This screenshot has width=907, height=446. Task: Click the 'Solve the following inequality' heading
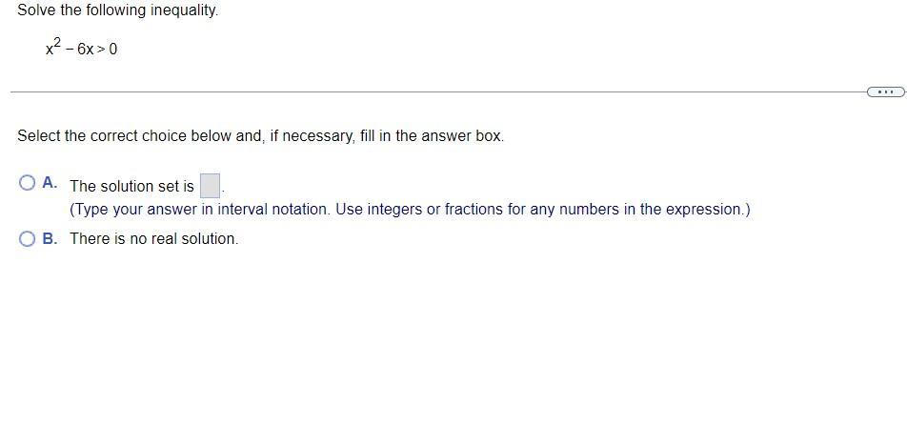point(117,10)
